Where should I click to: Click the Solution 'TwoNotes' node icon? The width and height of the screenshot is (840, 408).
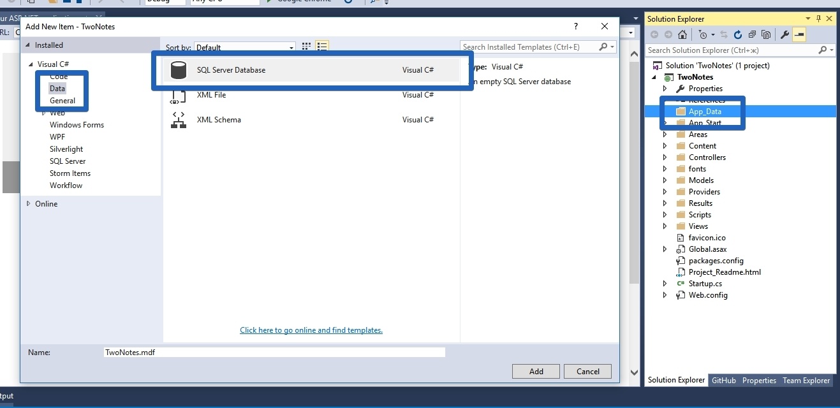click(658, 66)
